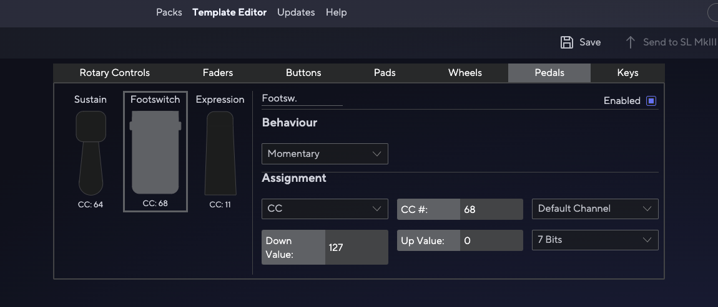Switch to the Rotary Controls tab
This screenshot has width=718, height=307.
[x=114, y=73]
